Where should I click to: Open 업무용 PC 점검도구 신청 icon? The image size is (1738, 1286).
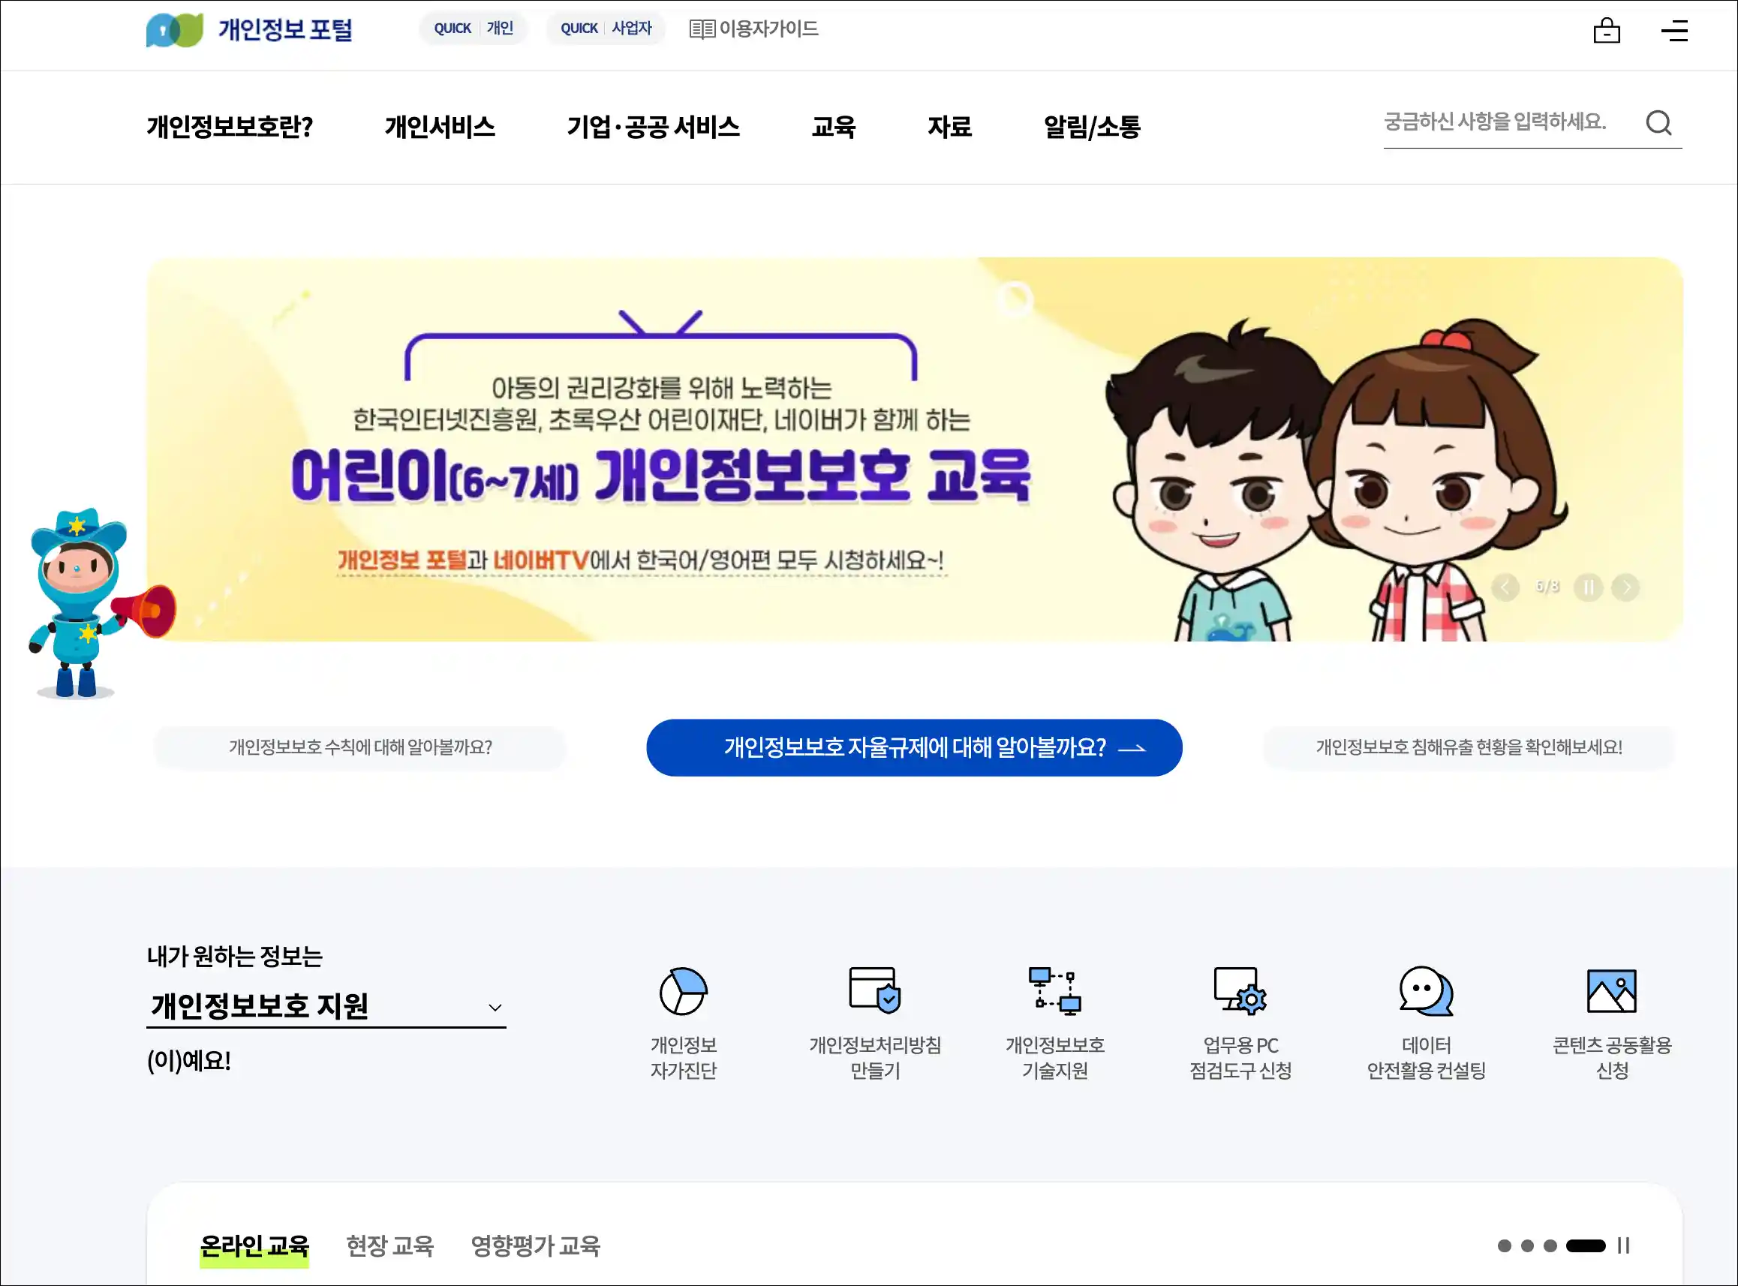1240,991
